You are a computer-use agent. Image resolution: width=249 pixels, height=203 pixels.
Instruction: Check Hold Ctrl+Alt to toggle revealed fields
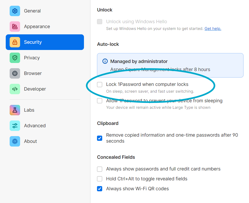coord(100,179)
